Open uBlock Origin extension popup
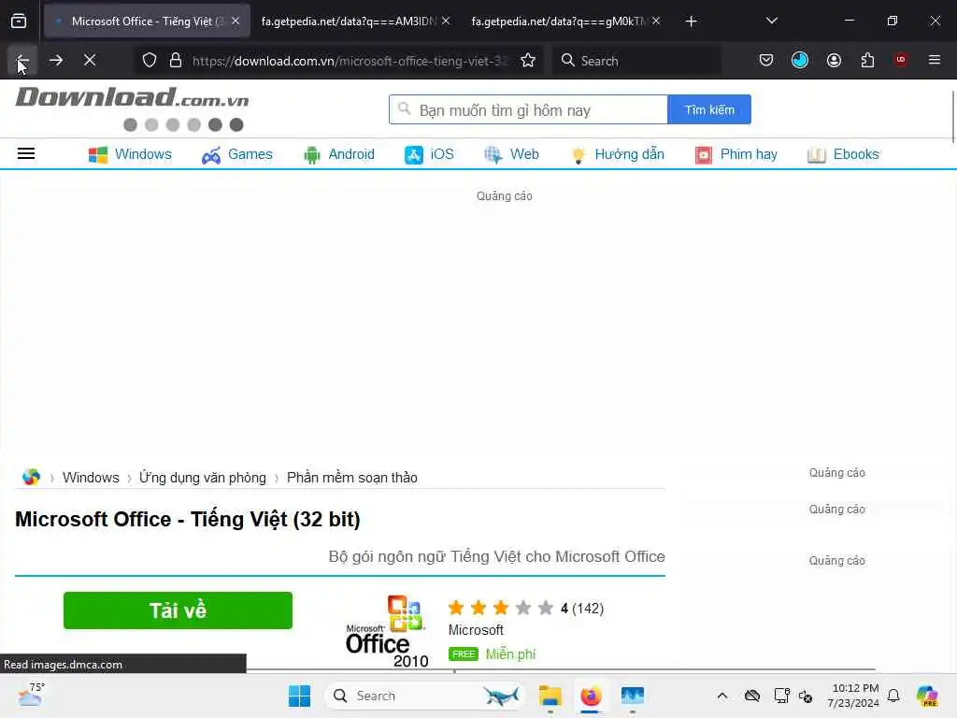The height and width of the screenshot is (718, 957). pos(901,61)
